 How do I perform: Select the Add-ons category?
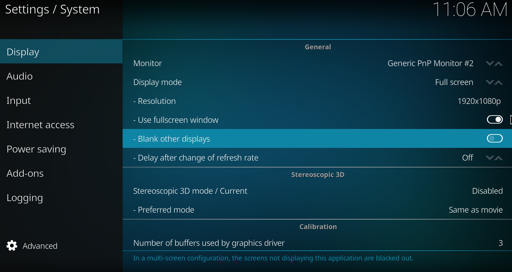click(61, 173)
